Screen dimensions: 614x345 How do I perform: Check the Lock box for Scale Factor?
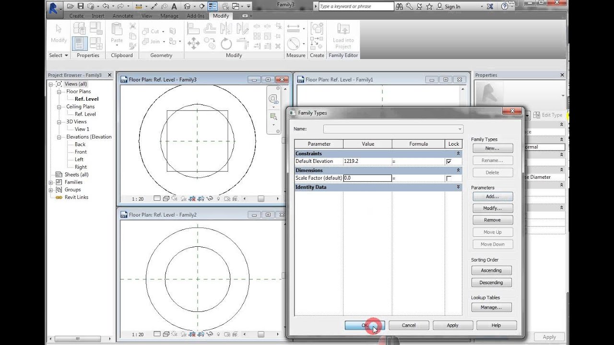(x=448, y=178)
